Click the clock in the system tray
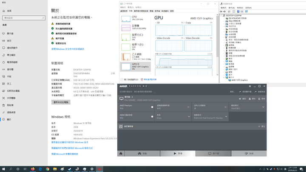Image resolution: width=306 pixels, height=172 pixels. click(292, 169)
